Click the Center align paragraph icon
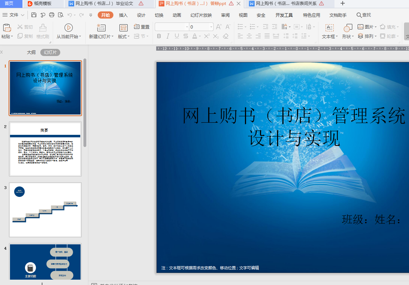This screenshot has height=285, width=409. point(249,36)
